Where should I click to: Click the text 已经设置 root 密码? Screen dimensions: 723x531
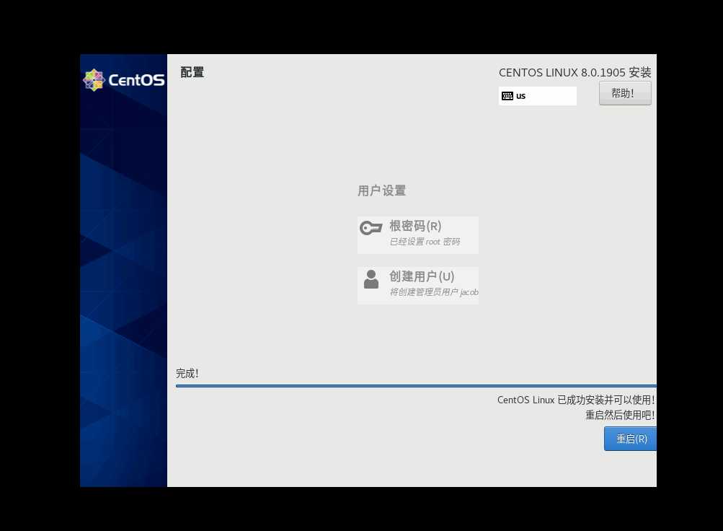click(x=425, y=242)
